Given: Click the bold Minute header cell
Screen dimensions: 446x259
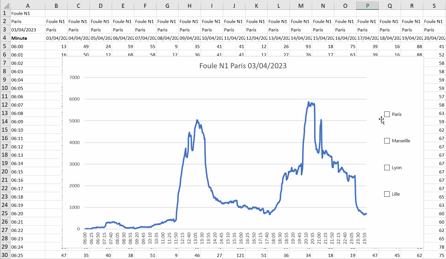Looking at the screenshot, I should [x=28, y=38].
